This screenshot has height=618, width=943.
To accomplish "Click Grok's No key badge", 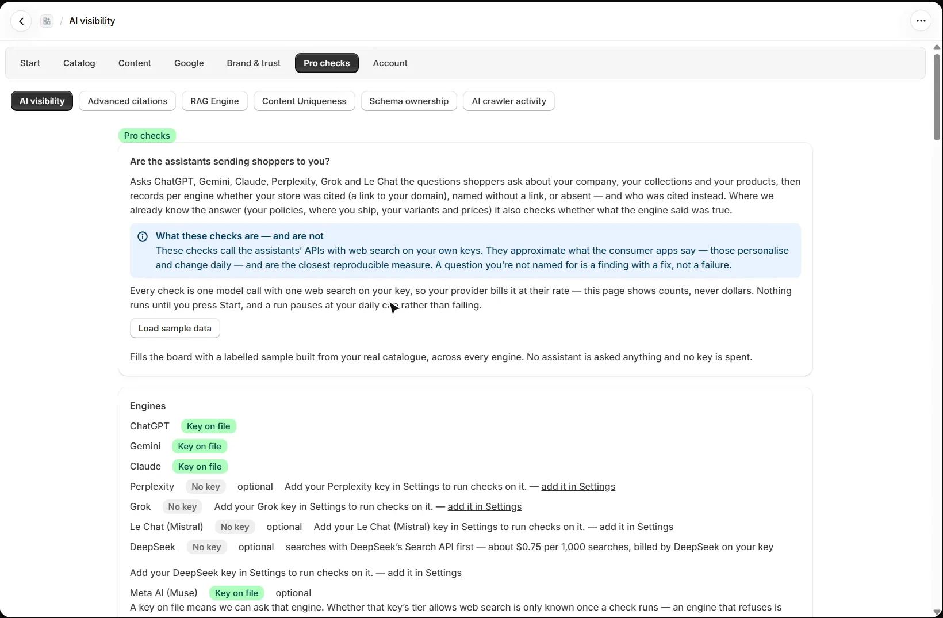I will coord(182,507).
